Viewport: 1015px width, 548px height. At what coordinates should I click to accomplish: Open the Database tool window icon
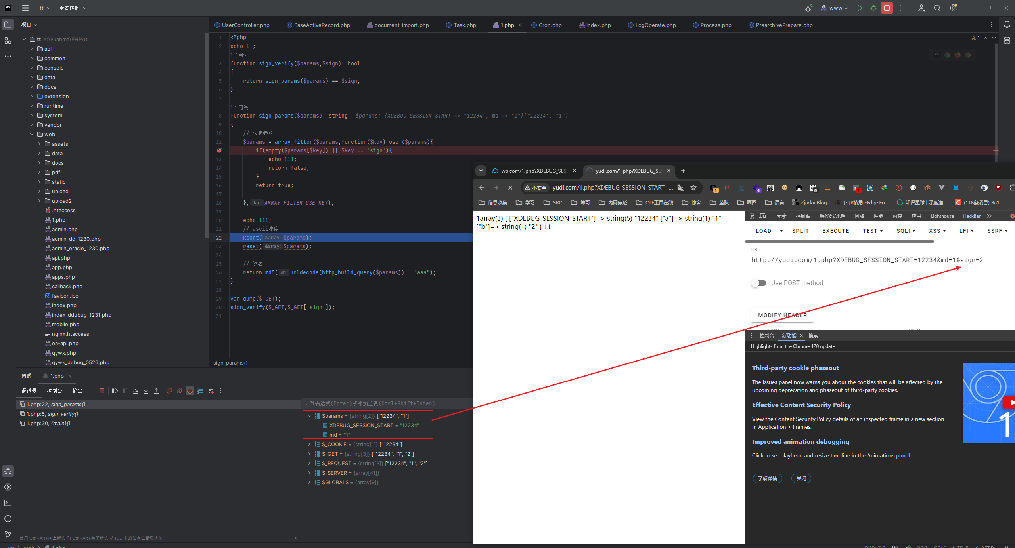(1007, 40)
